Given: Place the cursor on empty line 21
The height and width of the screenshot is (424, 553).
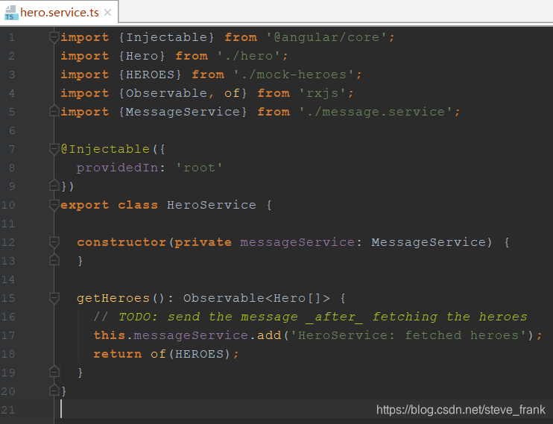Looking at the screenshot, I should 303,410.
